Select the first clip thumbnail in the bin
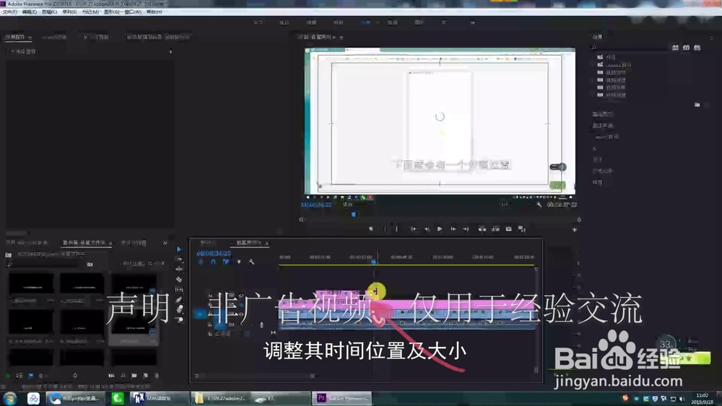722x406 pixels. [31, 283]
